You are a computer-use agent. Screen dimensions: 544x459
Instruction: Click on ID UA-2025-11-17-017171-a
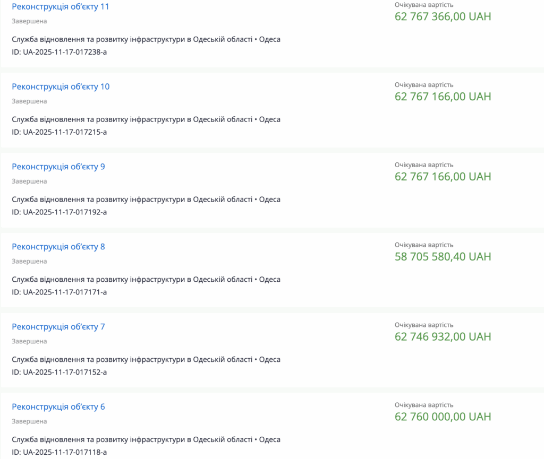tap(59, 292)
